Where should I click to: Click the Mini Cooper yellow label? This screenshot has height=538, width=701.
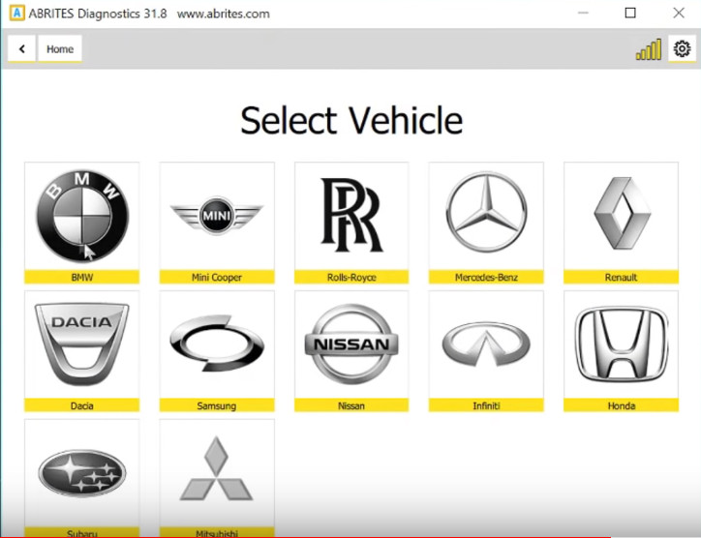click(217, 277)
